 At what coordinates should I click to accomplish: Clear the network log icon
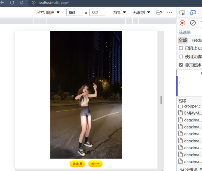pos(193,23)
